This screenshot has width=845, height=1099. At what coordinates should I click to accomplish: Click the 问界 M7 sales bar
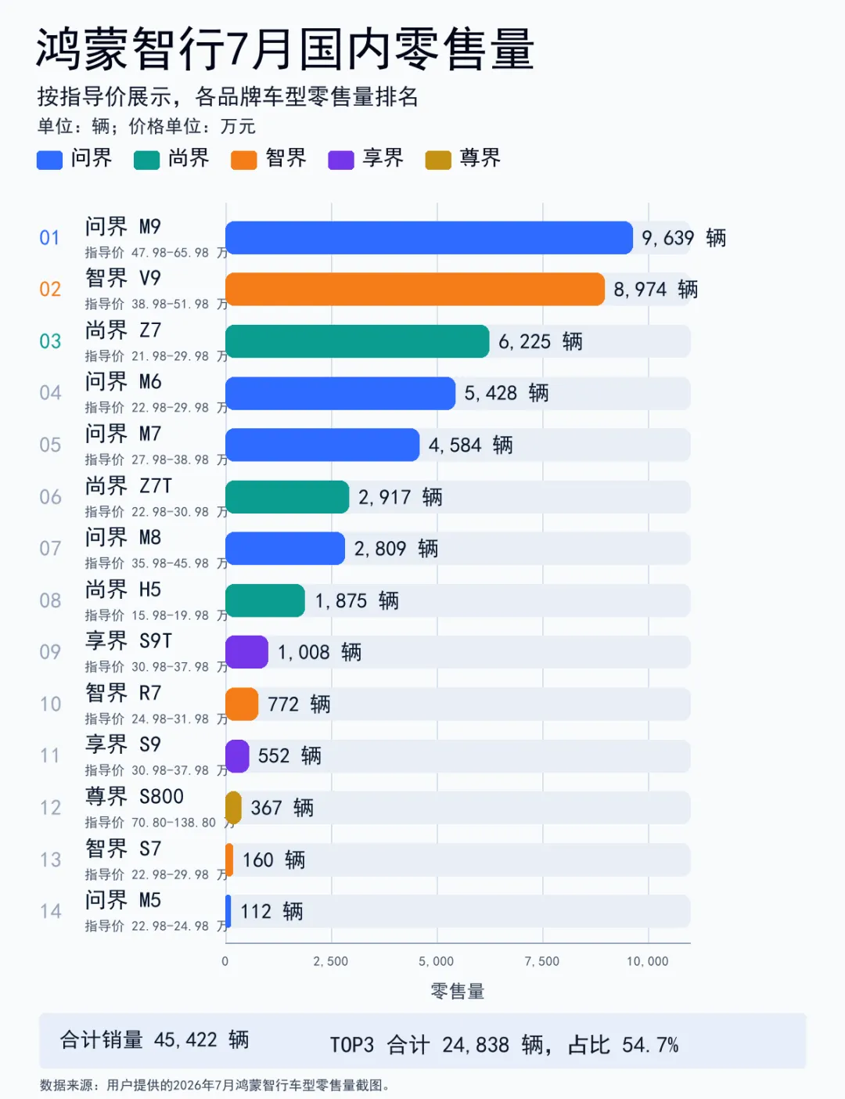click(x=322, y=445)
